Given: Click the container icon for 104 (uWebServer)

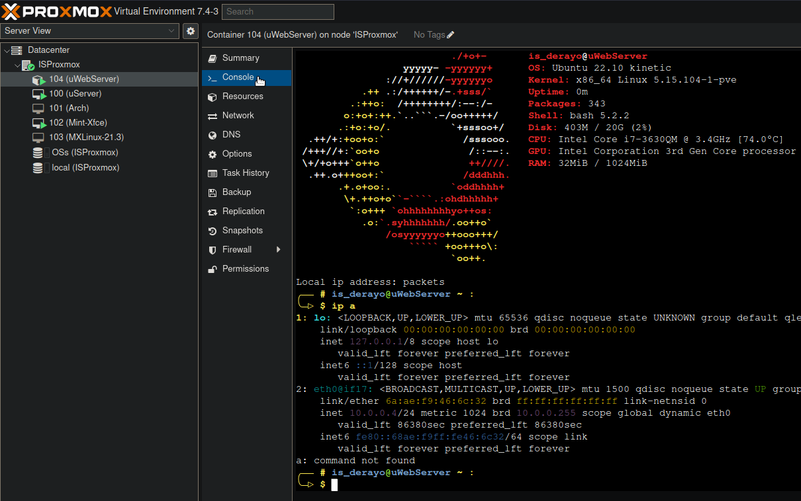Looking at the screenshot, I should coord(38,79).
